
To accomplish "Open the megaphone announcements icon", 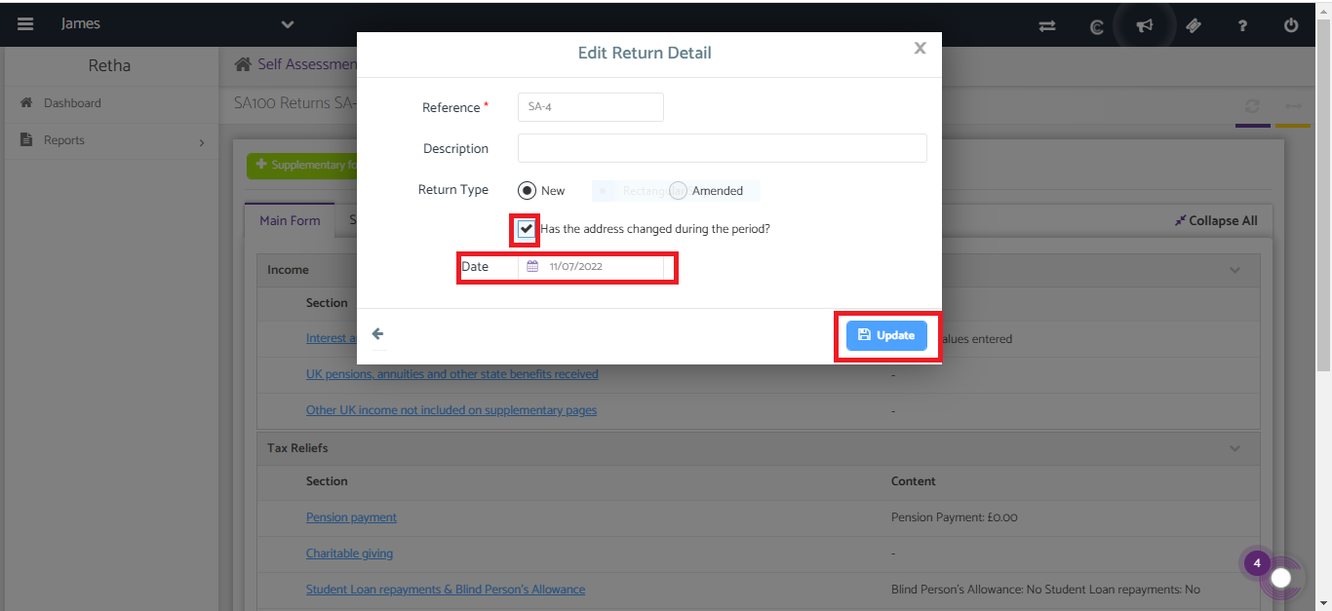I will pos(1145,26).
